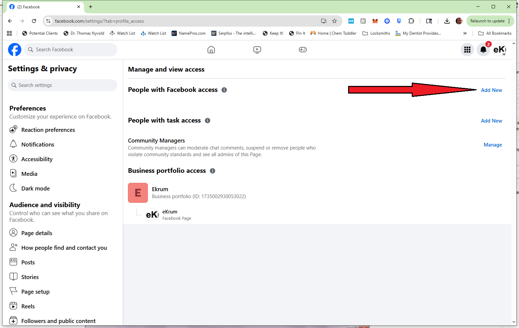Expand the hidden bookmarks overflow chevron

[x=465, y=33]
